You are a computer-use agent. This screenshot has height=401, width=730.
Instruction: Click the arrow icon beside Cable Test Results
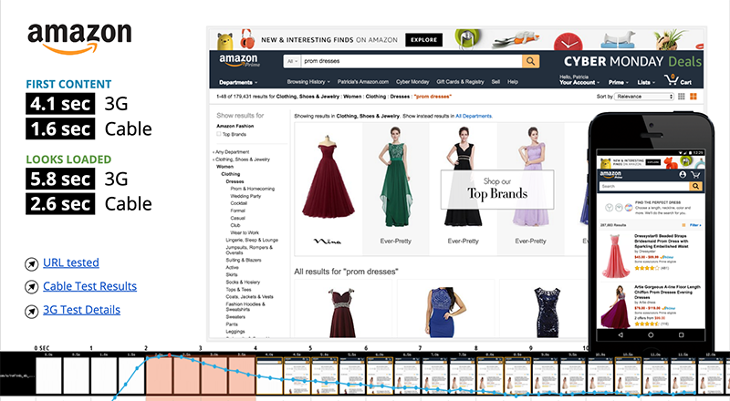[x=31, y=287]
